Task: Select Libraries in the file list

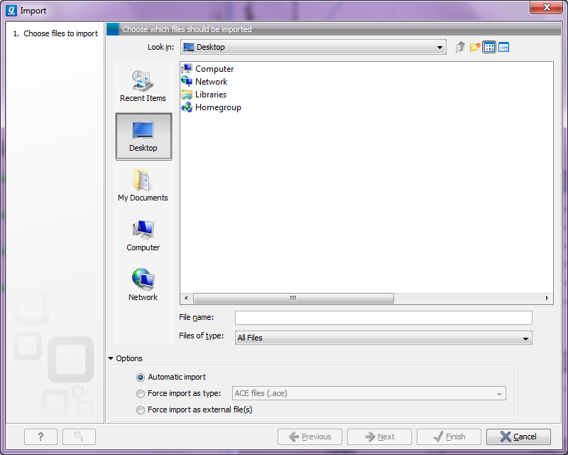Action: 210,95
